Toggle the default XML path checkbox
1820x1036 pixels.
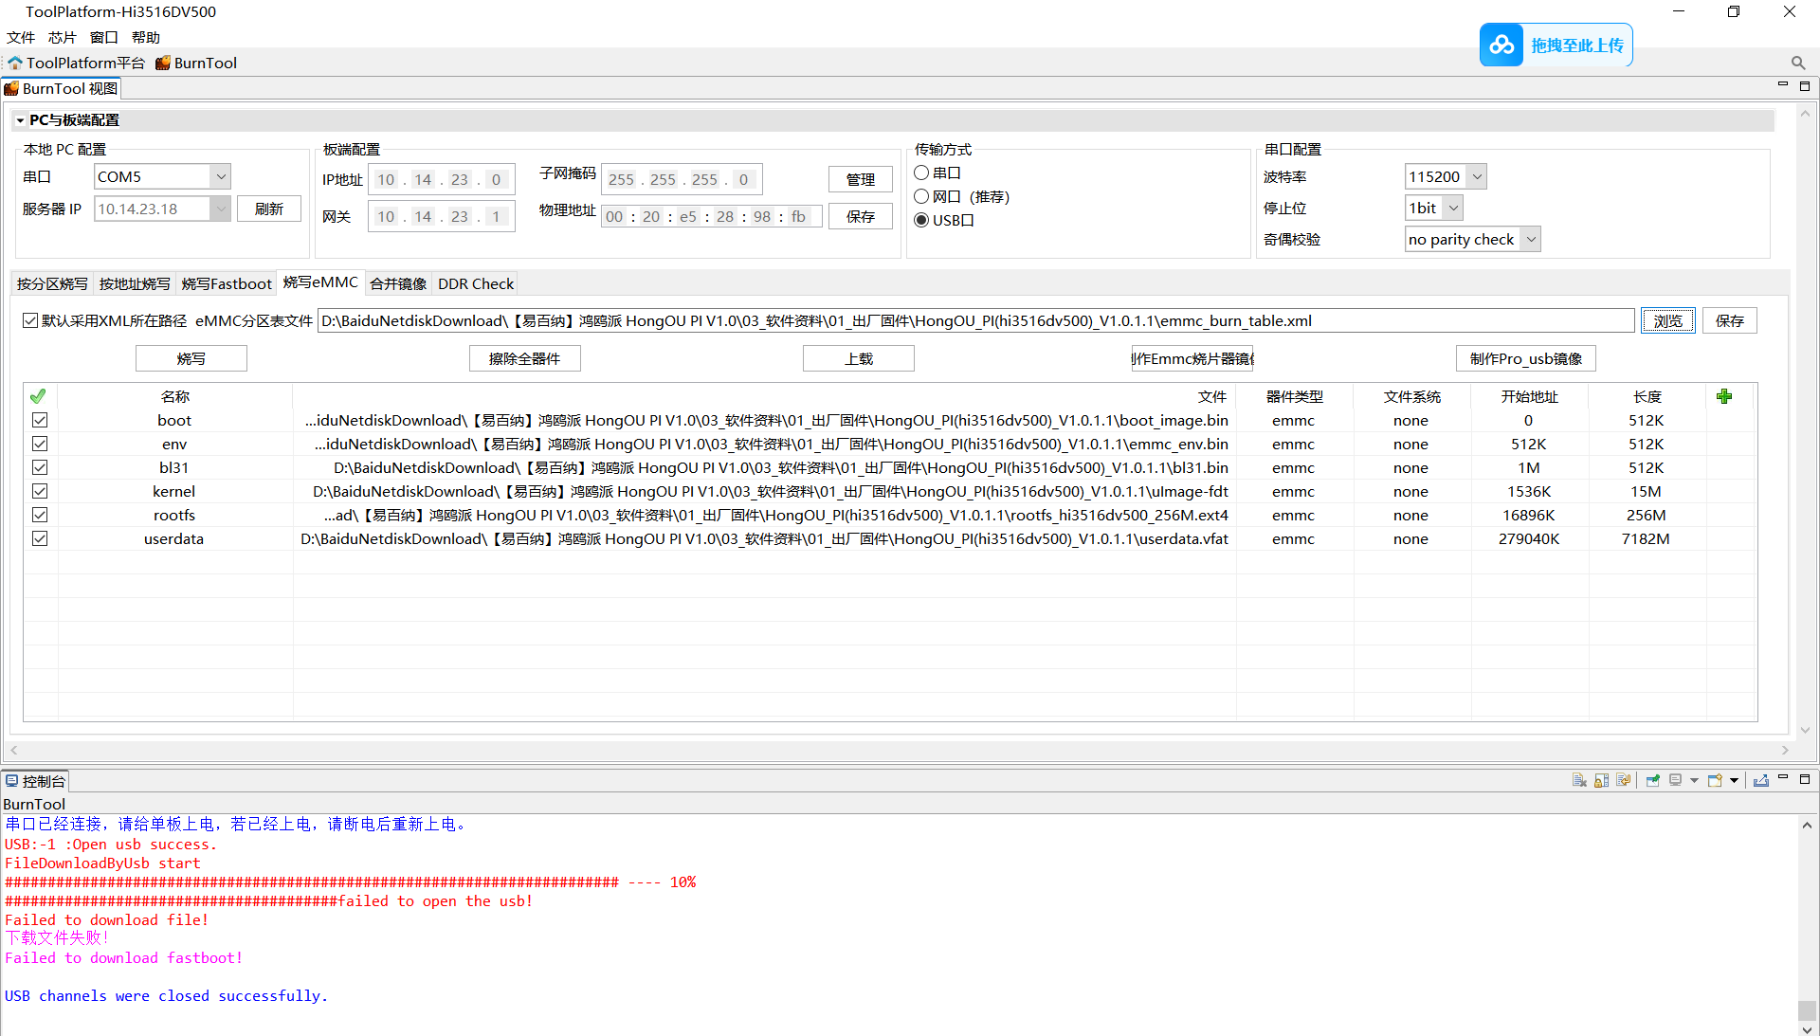pos(30,320)
